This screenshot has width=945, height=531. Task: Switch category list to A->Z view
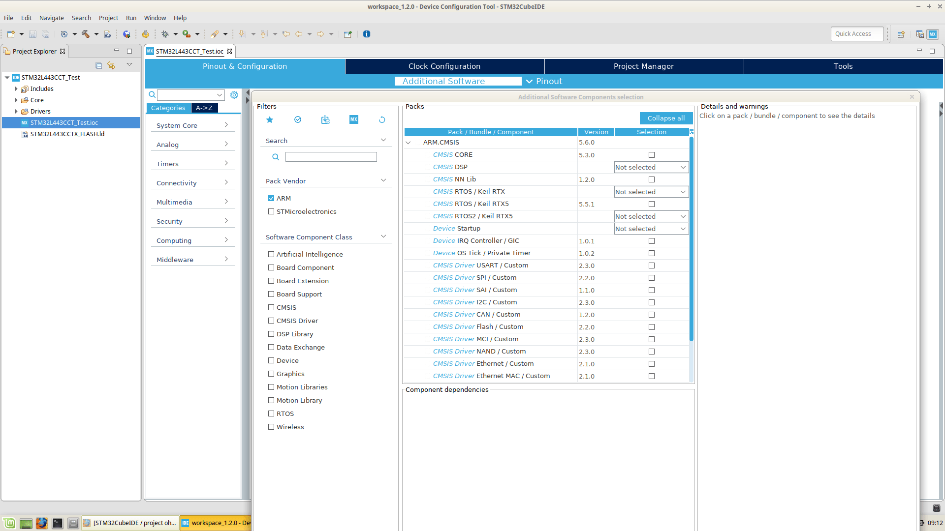click(204, 108)
